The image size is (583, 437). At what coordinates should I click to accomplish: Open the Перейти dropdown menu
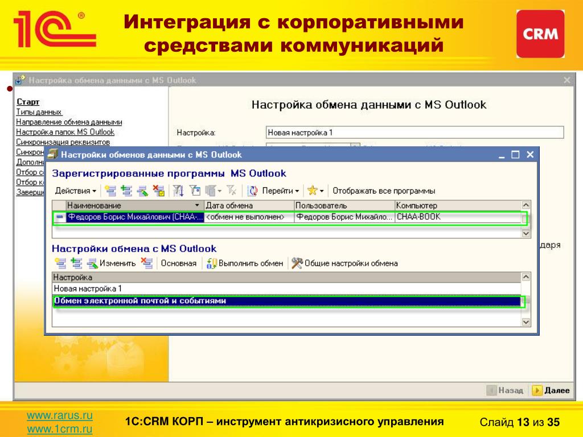click(x=280, y=191)
